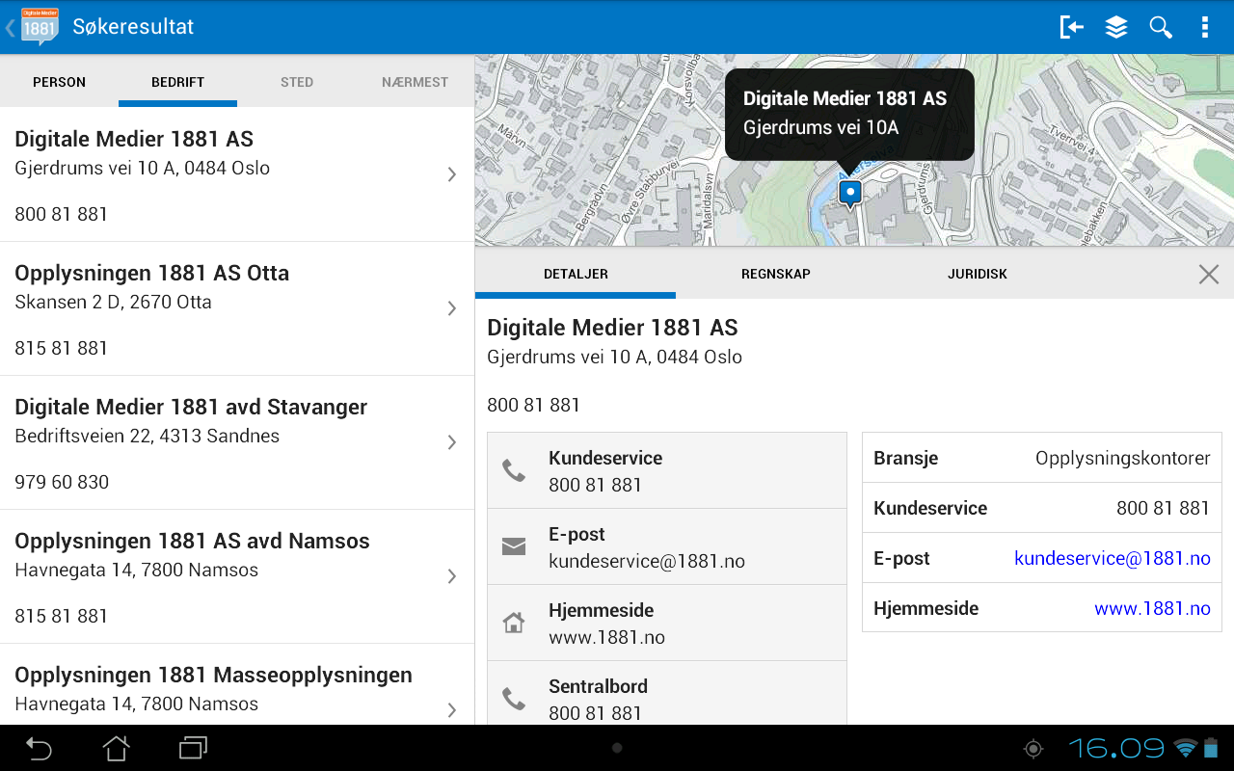Open the blue kundeservice@1881.no link
Viewport: 1234px width, 771px height.
(1113, 558)
